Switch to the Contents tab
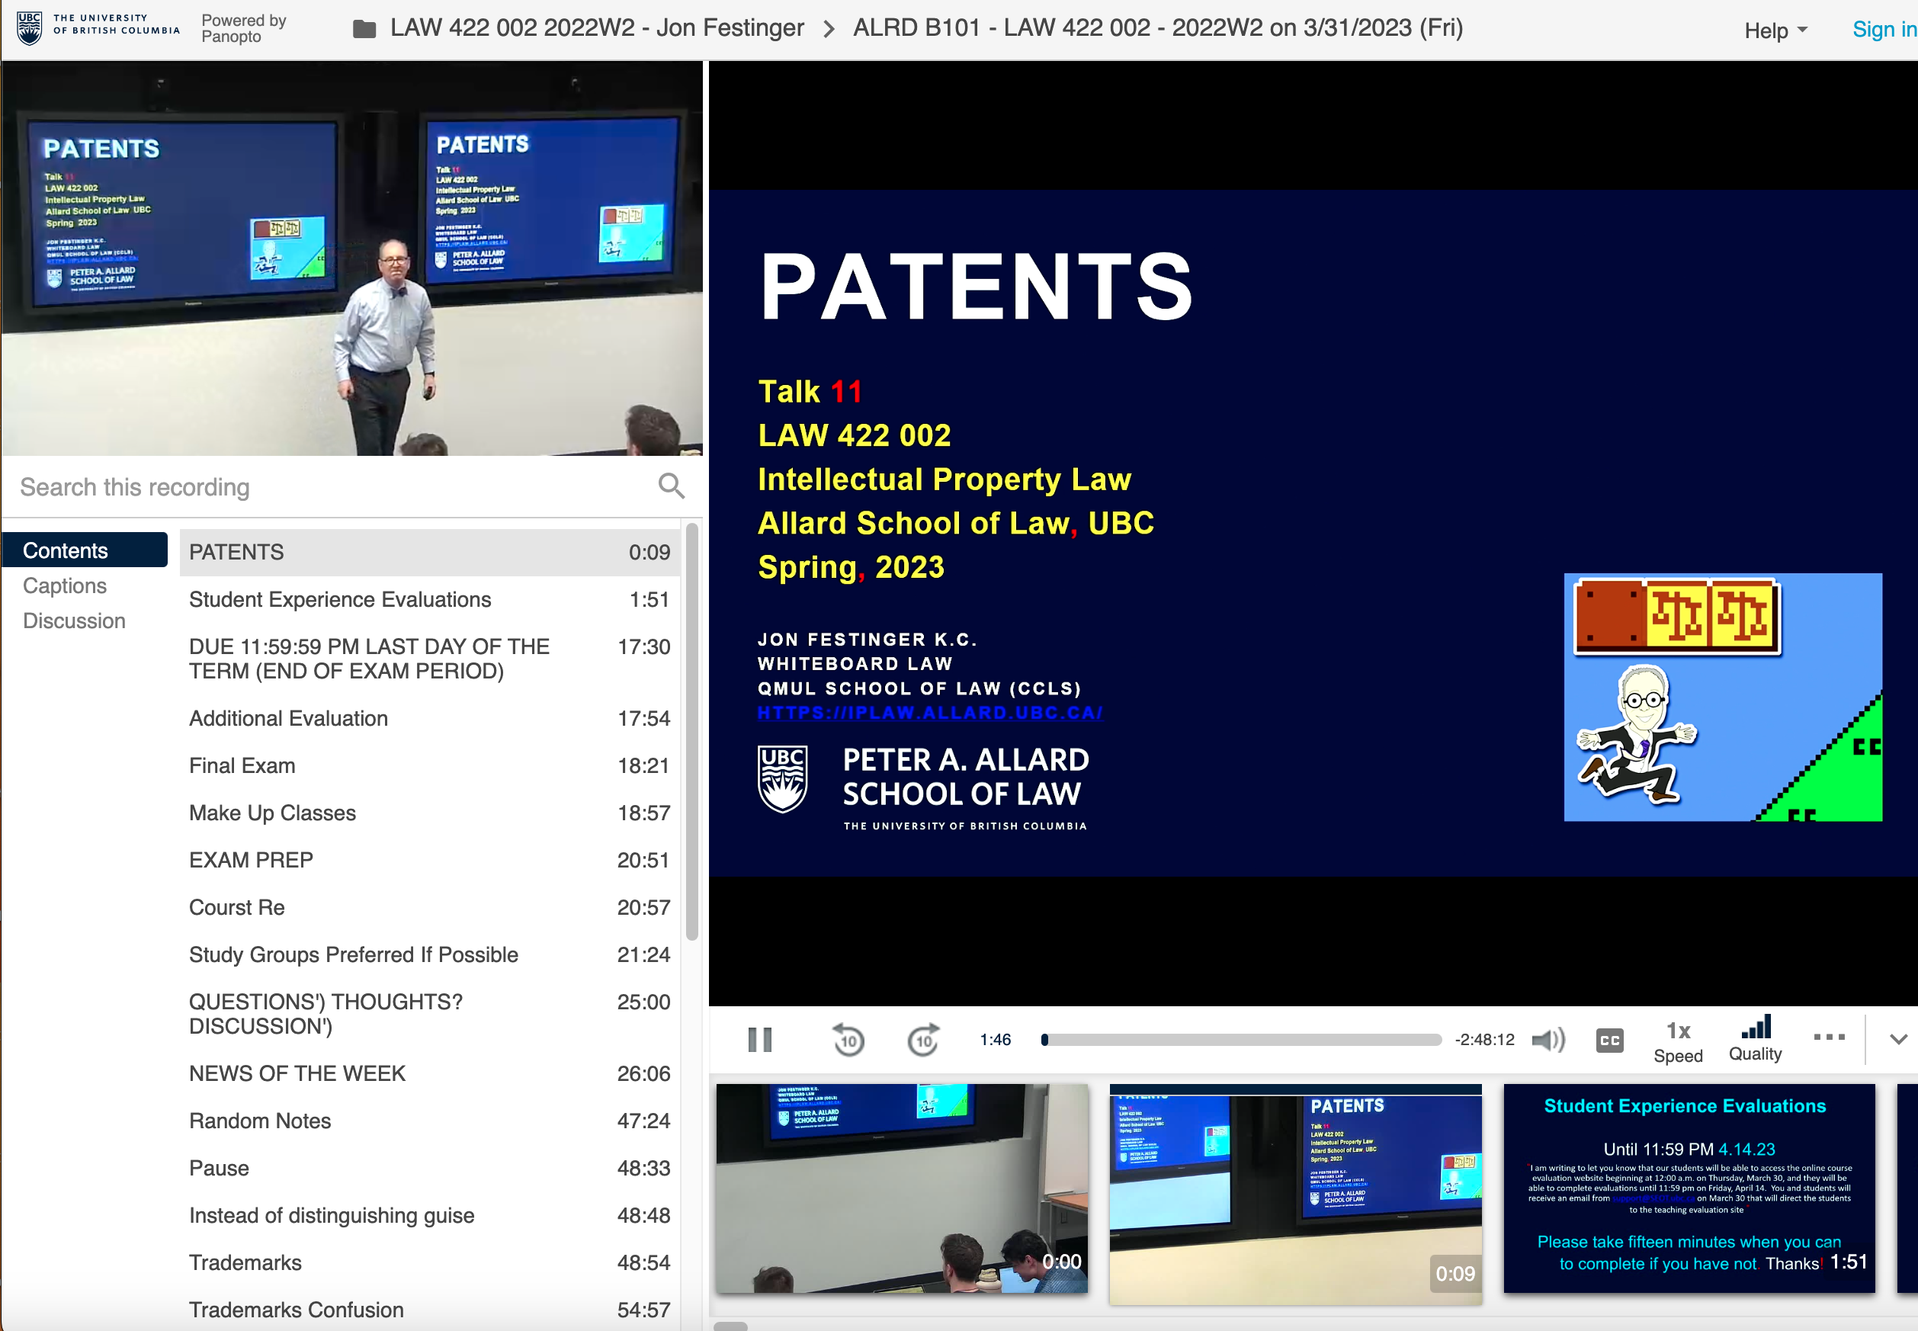 point(85,550)
